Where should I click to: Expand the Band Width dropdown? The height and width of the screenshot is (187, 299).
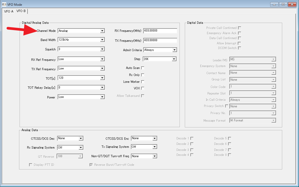point(102,40)
